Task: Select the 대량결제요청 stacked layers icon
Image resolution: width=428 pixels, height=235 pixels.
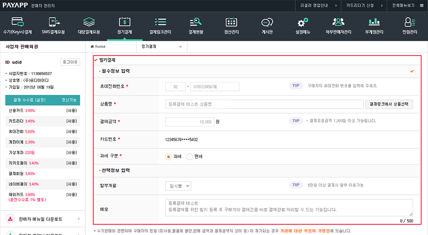Action: 89,21
